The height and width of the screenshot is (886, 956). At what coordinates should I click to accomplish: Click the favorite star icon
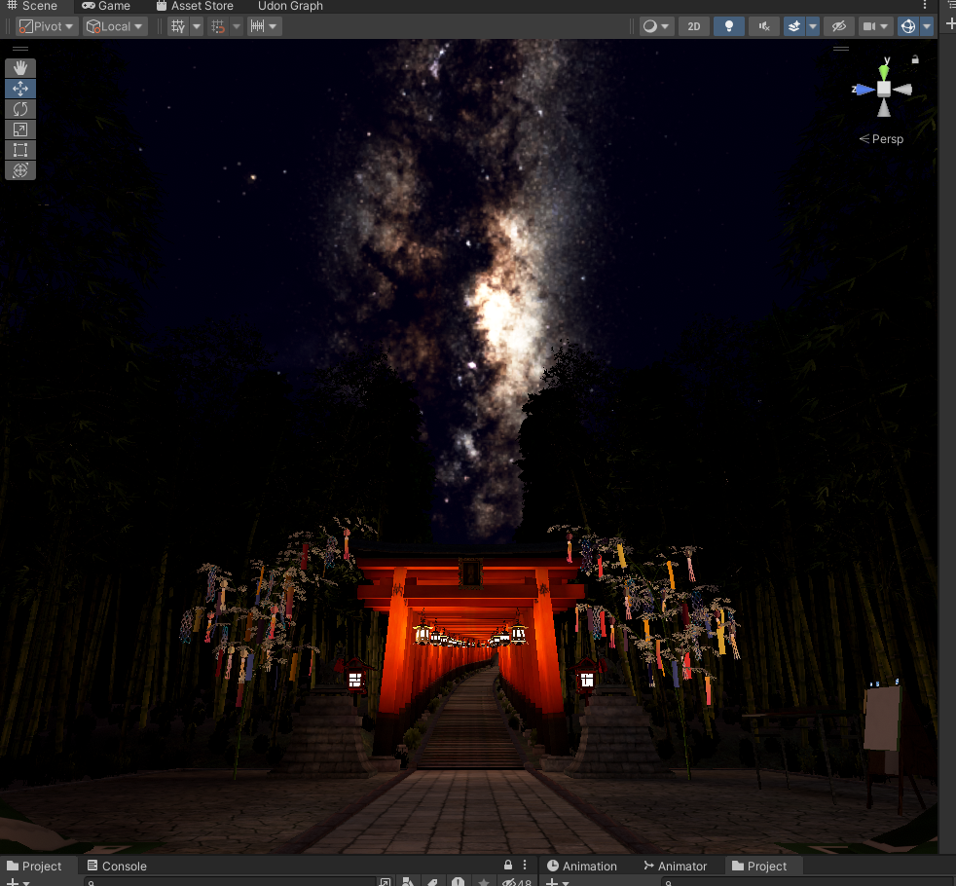(484, 882)
